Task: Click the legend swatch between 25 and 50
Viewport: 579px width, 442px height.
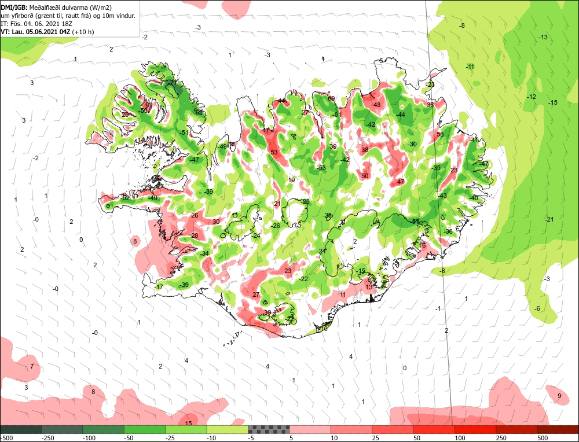Action: pyautogui.click(x=393, y=429)
